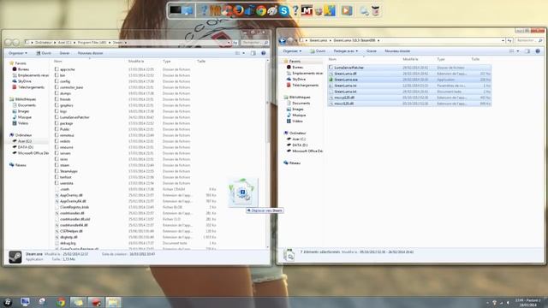Click Ouvrir in Steam folder window toolbar

(x=44, y=53)
